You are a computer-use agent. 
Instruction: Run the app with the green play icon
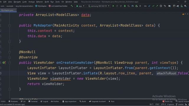[113, 6]
